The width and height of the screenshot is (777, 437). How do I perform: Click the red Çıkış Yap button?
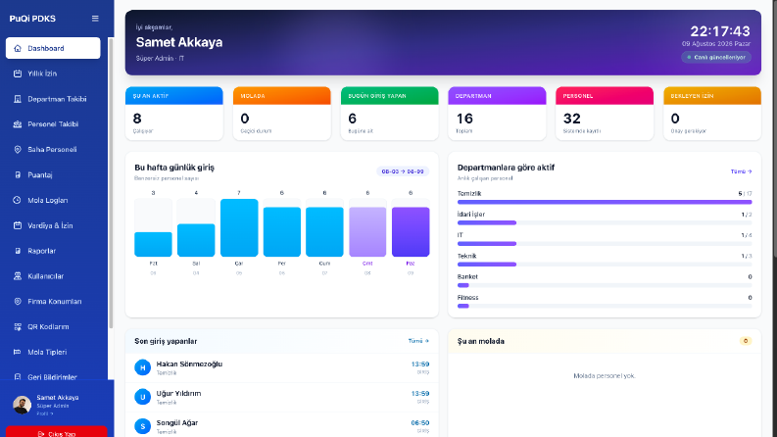(57, 431)
